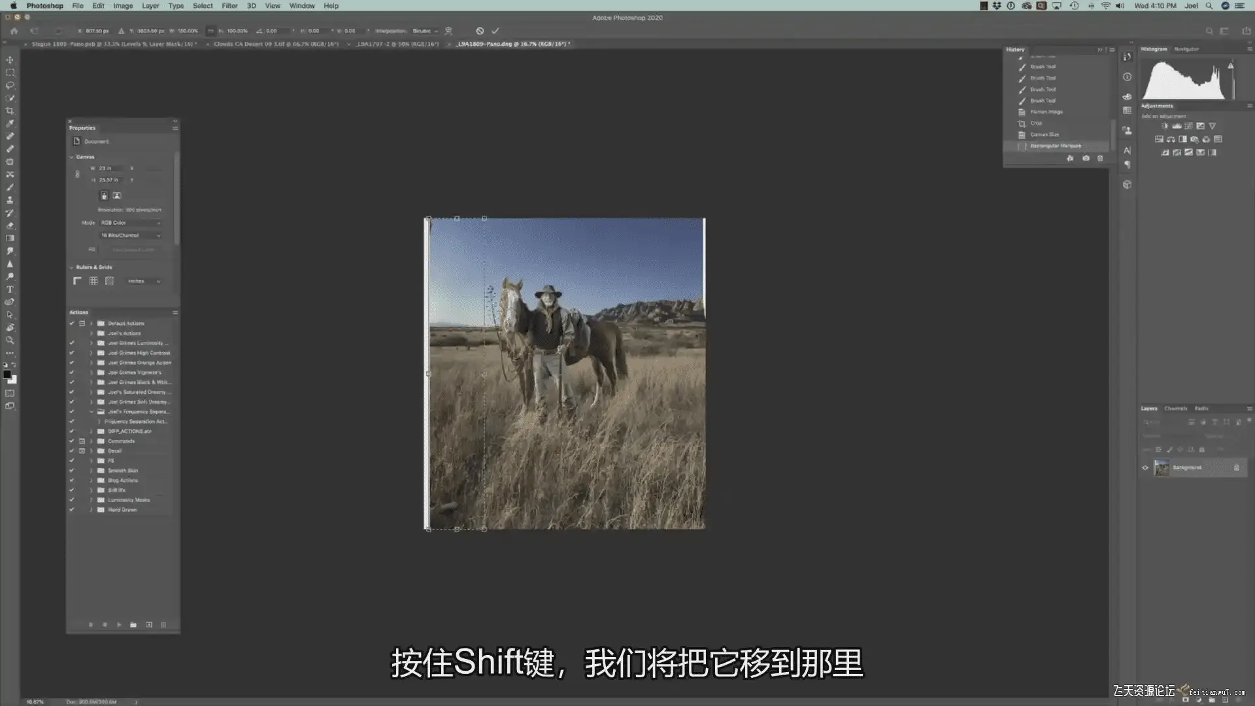Set canvas to landscape orientation
This screenshot has width=1255, height=706.
[x=117, y=195]
